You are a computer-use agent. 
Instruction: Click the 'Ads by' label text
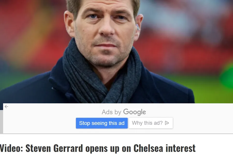click(111, 112)
